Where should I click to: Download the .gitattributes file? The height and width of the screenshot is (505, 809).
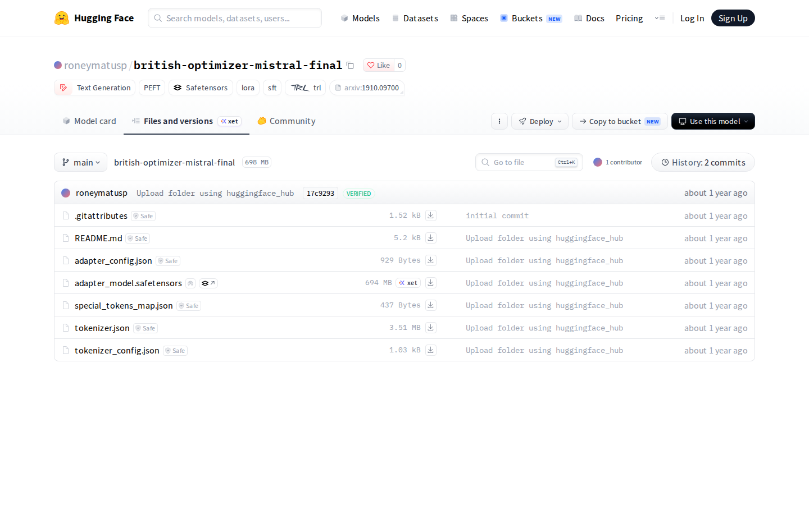coord(430,215)
